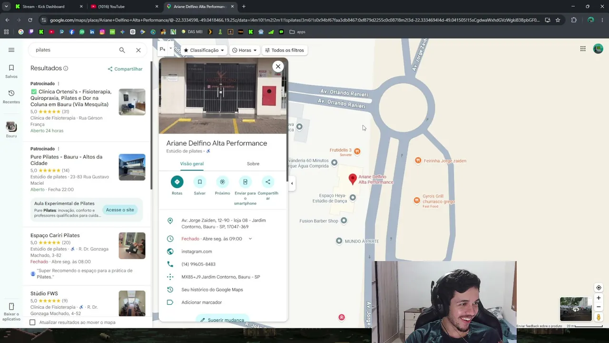Select the Espaço Cariri Pilates result
This screenshot has width=609, height=343.
[x=88, y=255]
